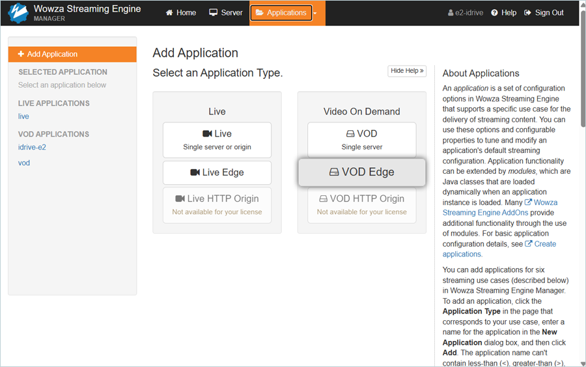Expand the Applications dropdown caret
Viewport: 586px width, 367px height.
click(x=315, y=13)
